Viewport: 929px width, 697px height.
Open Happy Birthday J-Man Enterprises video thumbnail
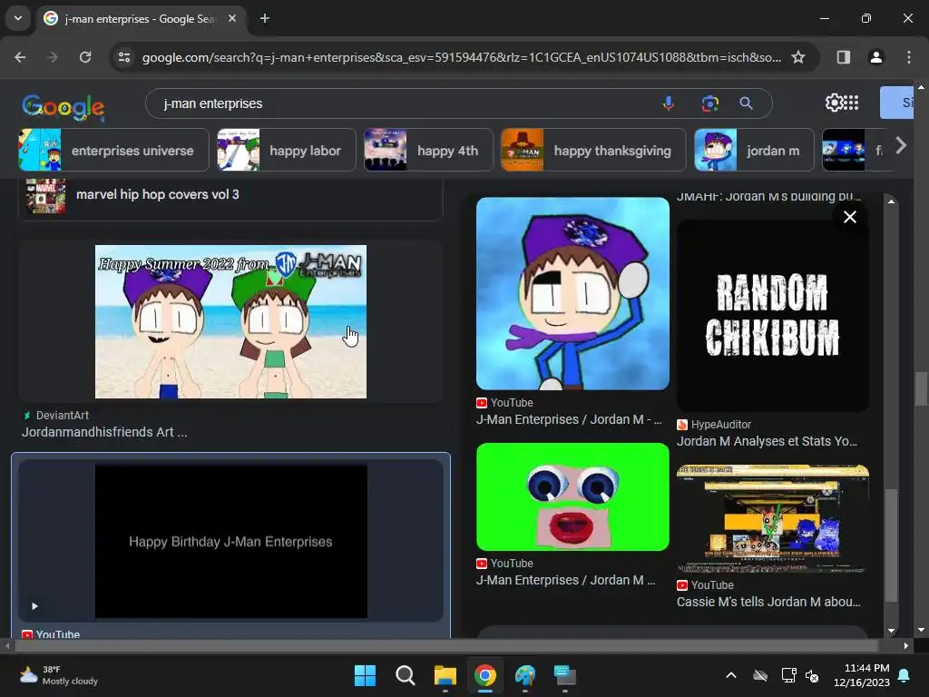tap(230, 541)
